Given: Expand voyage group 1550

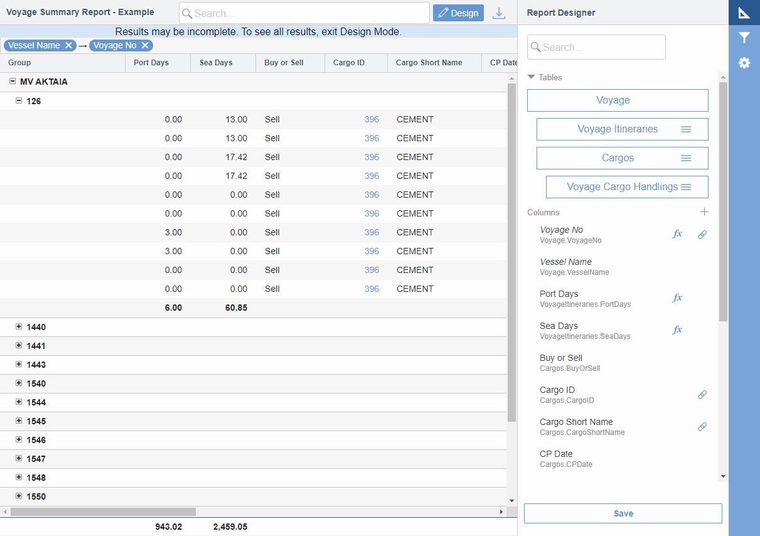Looking at the screenshot, I should pyautogui.click(x=19, y=496).
